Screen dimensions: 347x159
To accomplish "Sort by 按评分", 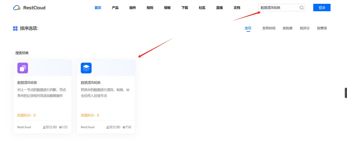I will pyautogui.click(x=305, y=28).
